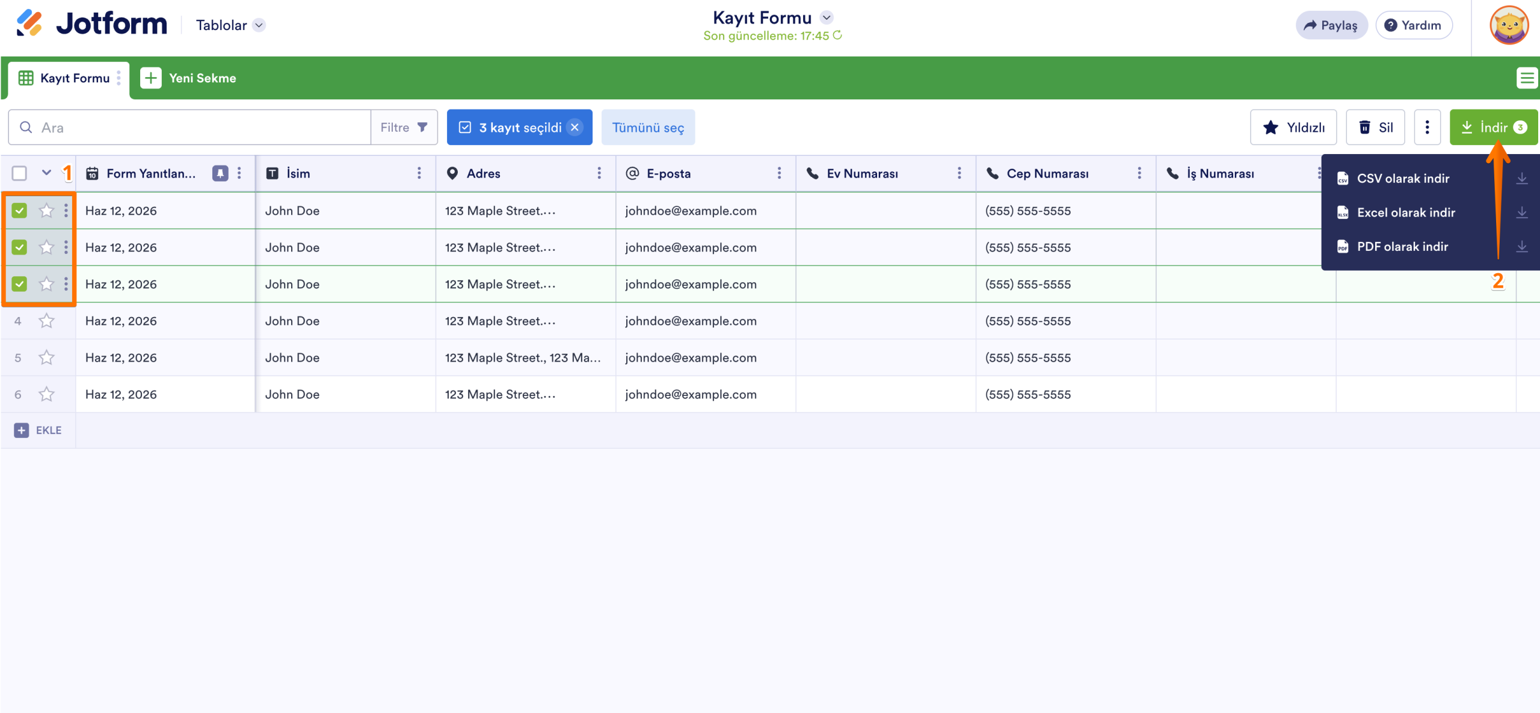This screenshot has height=713, width=1540.
Task: Open the Tablolar dropdown
Action: [230, 25]
